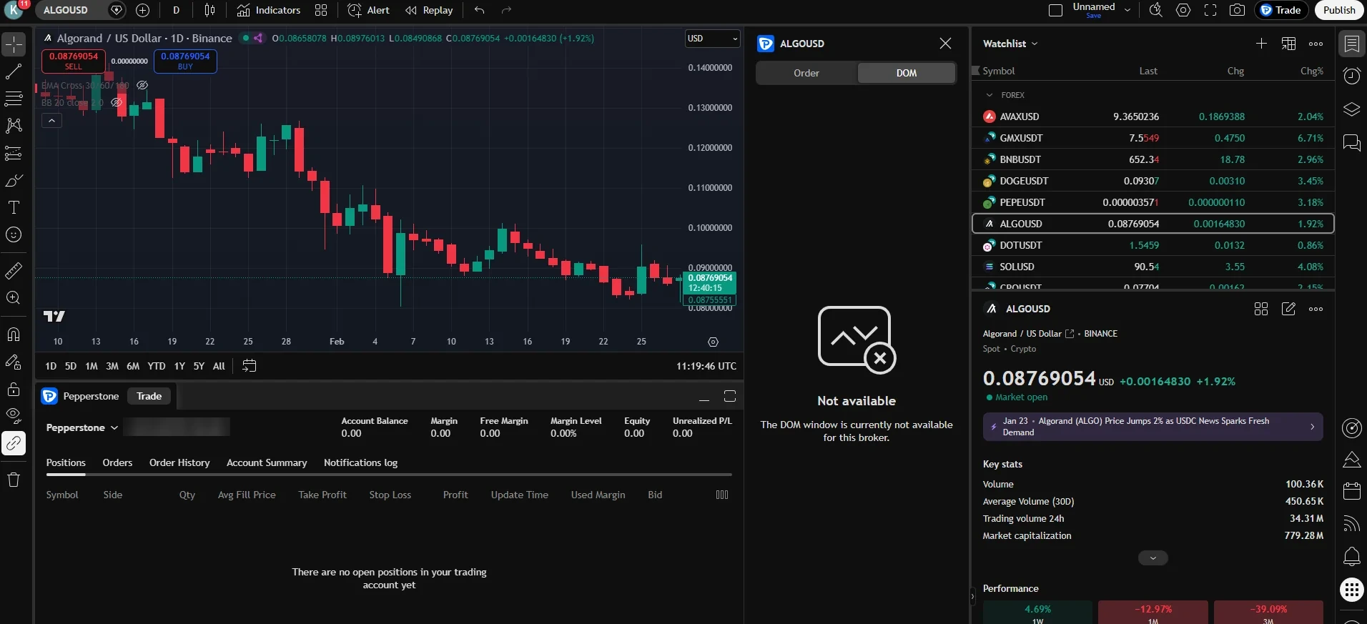The width and height of the screenshot is (1367, 624).
Task: Collapse the FOREX watchlist section
Action: pyautogui.click(x=989, y=95)
